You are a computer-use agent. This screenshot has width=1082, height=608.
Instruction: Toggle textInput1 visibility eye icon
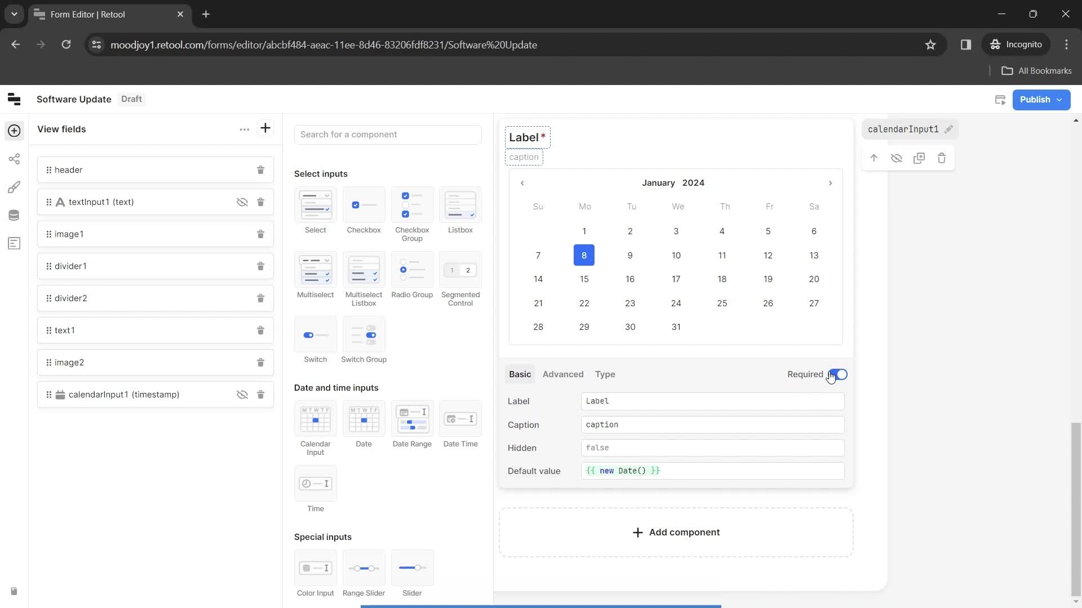coord(242,202)
